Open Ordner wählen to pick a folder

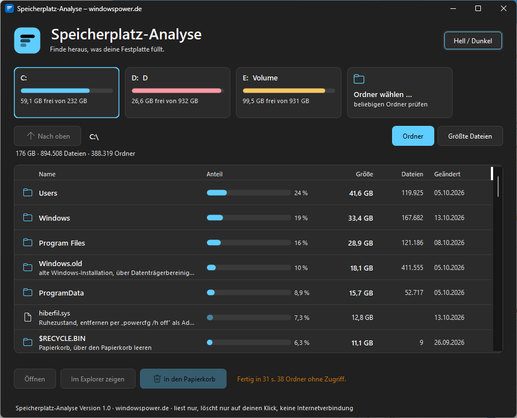400,93
